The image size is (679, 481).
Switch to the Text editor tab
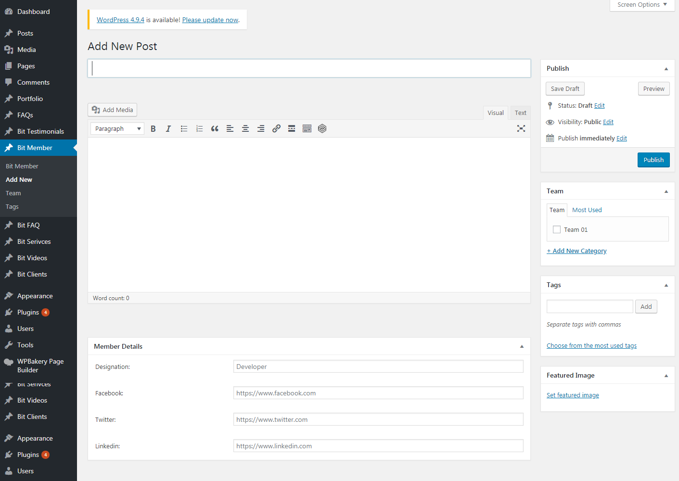[520, 113]
